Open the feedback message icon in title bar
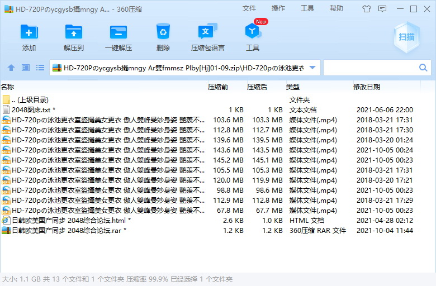 click(x=382, y=9)
